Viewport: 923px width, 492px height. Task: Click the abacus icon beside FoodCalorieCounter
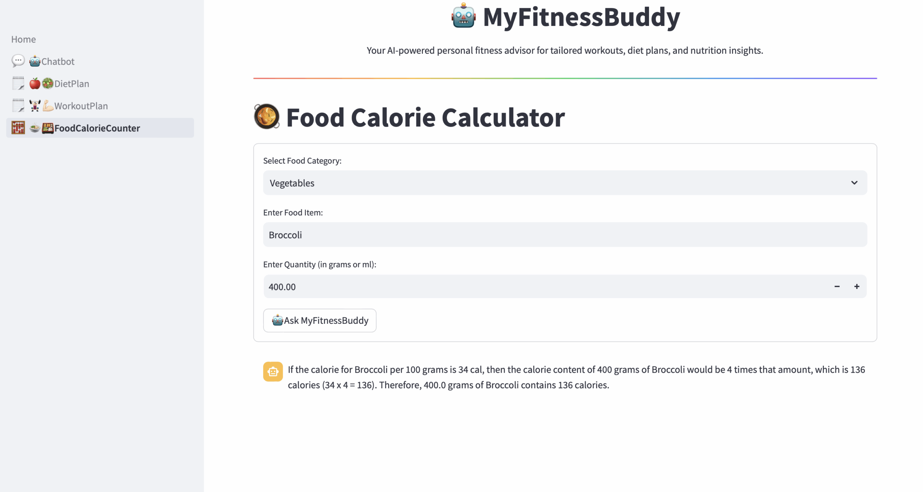18,128
